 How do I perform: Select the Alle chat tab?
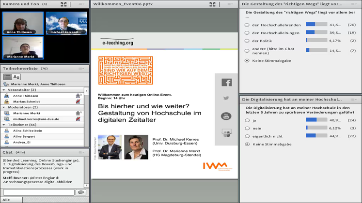[x=6, y=200]
